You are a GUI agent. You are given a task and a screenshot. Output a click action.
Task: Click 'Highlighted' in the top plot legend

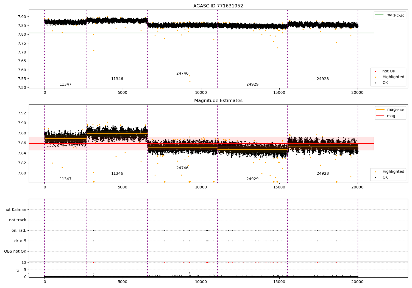click(x=393, y=77)
